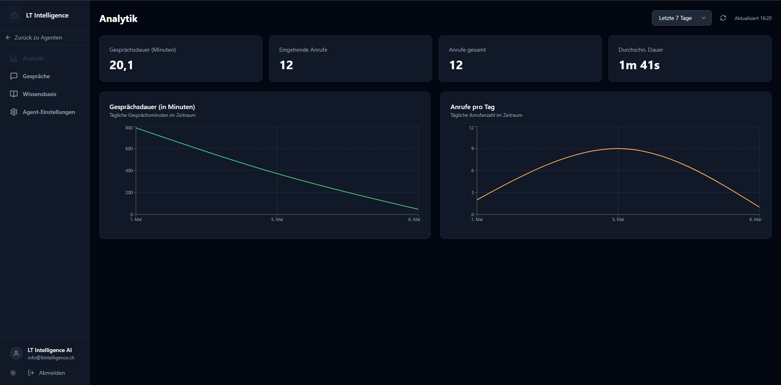Image resolution: width=781 pixels, height=385 pixels.
Task: Click the green line in duration chart
Action: pyautogui.click(x=277, y=174)
